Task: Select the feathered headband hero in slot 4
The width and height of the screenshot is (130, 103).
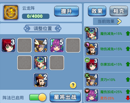Action: coord(41,45)
